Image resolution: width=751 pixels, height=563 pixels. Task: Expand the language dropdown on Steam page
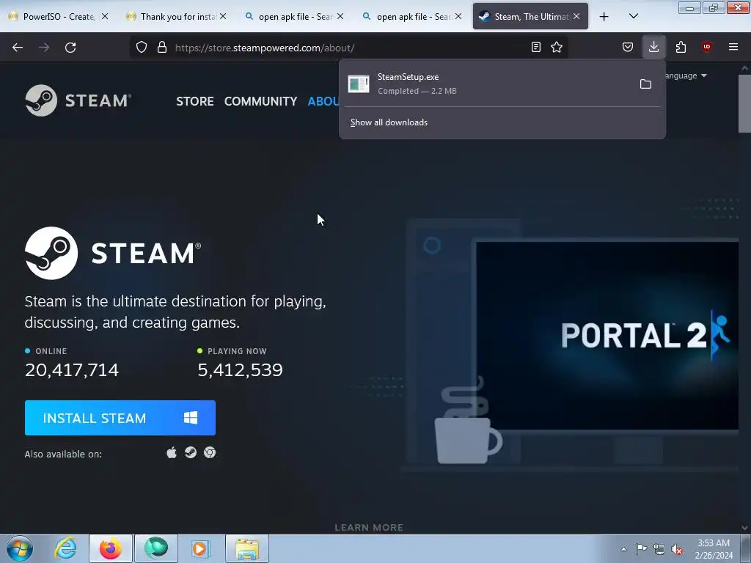pos(686,76)
